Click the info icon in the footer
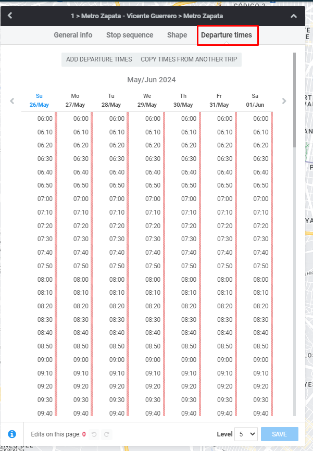Viewport: 313px width, 451px height. tap(12, 434)
